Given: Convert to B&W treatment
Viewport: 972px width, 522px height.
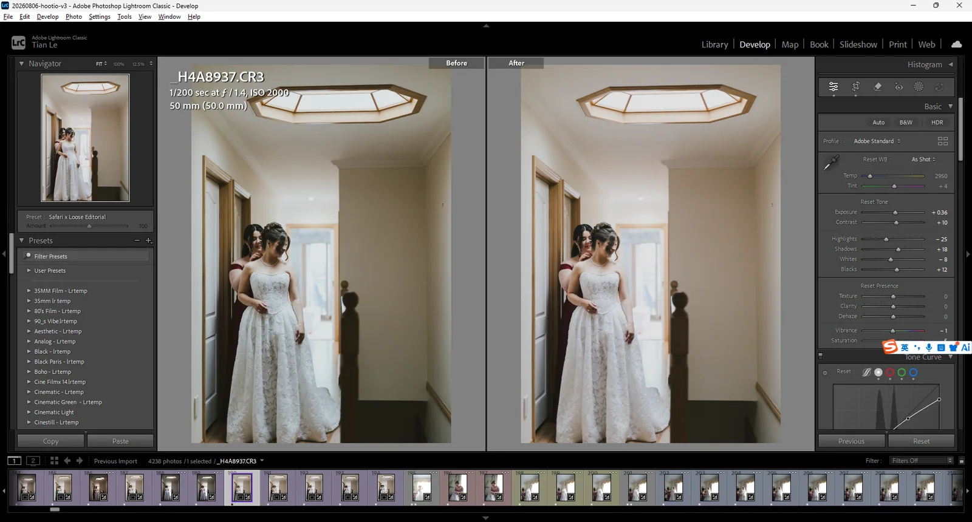Looking at the screenshot, I should (906, 123).
